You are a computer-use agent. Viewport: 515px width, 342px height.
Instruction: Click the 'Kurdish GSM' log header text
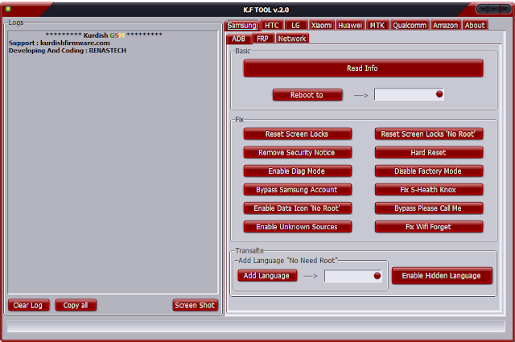coord(104,35)
